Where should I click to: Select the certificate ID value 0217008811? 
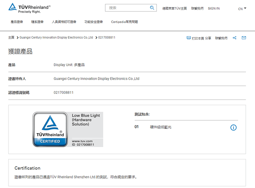(64, 93)
